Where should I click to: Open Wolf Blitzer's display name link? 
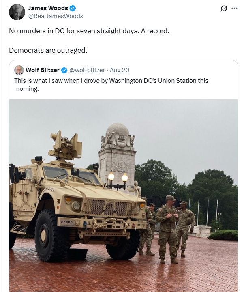[43, 70]
